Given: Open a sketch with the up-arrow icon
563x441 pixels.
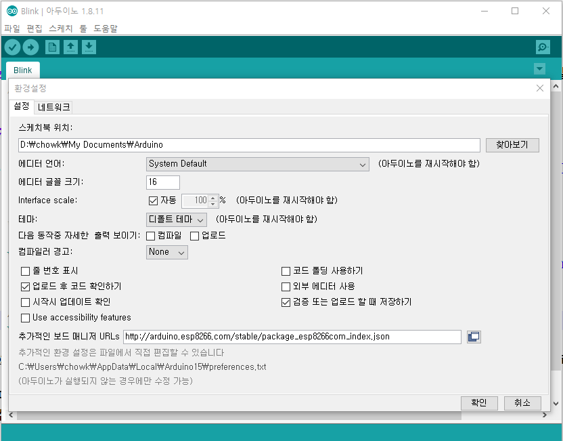Looking at the screenshot, I should 71,47.
